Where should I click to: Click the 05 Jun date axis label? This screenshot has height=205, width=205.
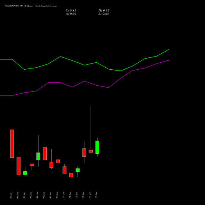click(x=44, y=195)
